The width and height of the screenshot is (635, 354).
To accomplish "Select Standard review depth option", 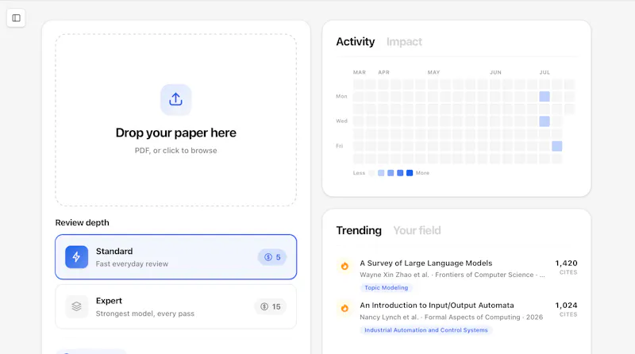I will pyautogui.click(x=175, y=257).
